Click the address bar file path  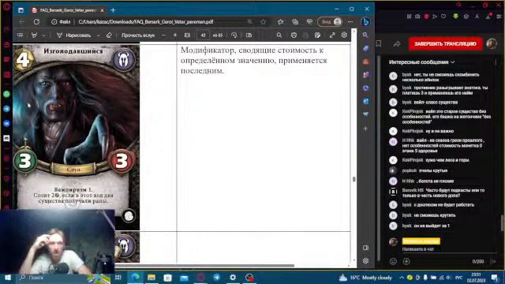pyautogui.click(x=146, y=22)
